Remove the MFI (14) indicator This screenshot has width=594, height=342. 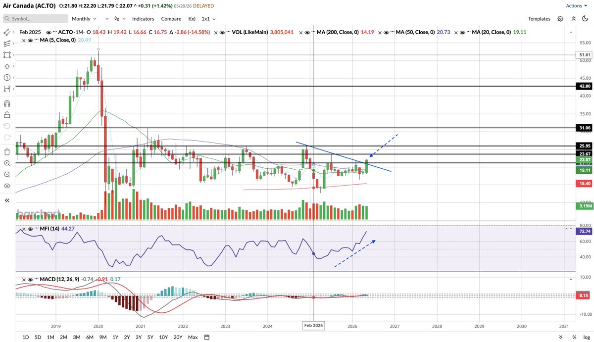(24, 229)
